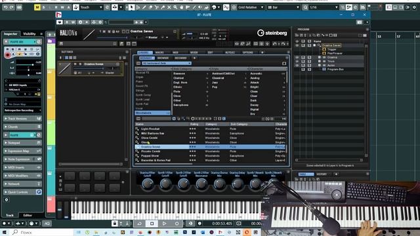The height and width of the screenshot is (236, 420).
Task: Click the Trigger module icon
Action: [x=324, y=49]
